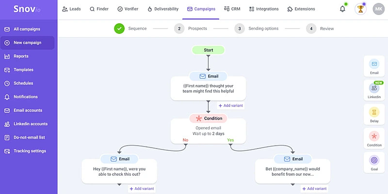Add a Delay hourglass element
Image resolution: width=388 pixels, height=194 pixels.
pyautogui.click(x=374, y=115)
